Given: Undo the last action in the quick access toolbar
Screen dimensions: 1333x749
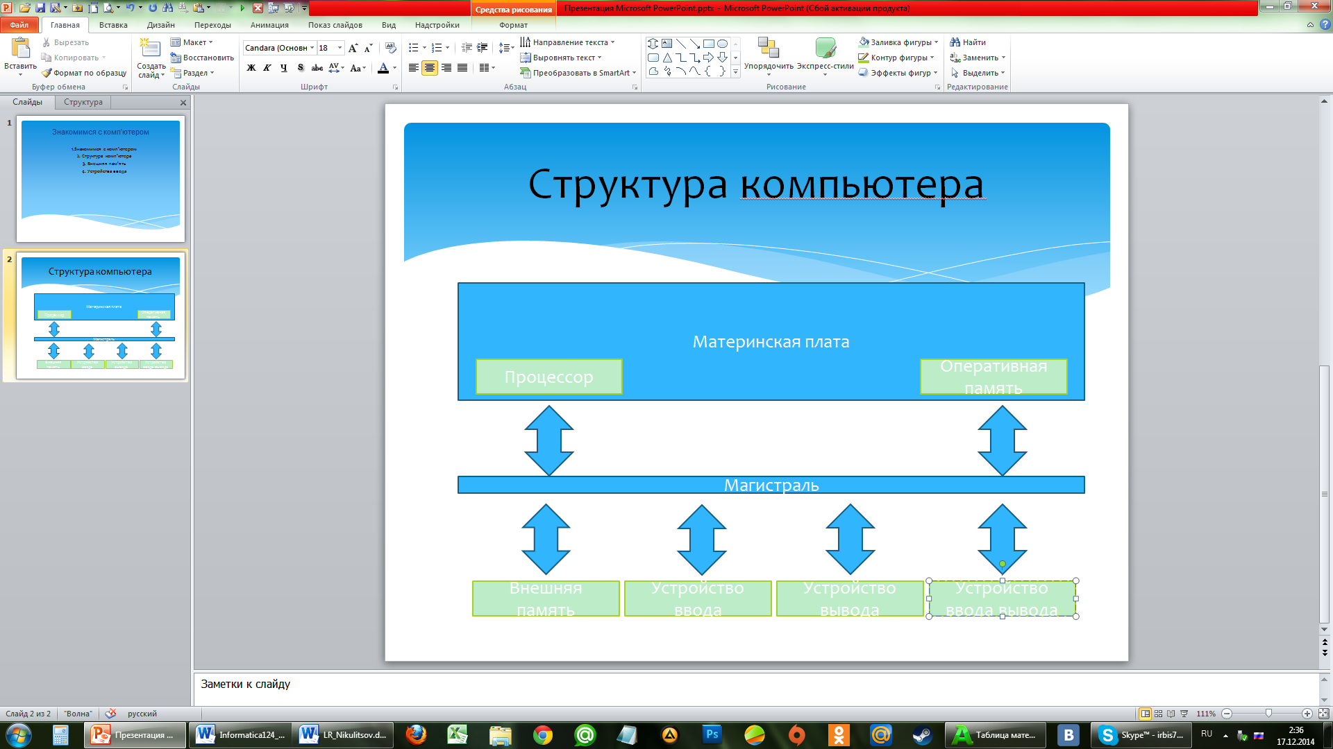Looking at the screenshot, I should [x=129, y=8].
